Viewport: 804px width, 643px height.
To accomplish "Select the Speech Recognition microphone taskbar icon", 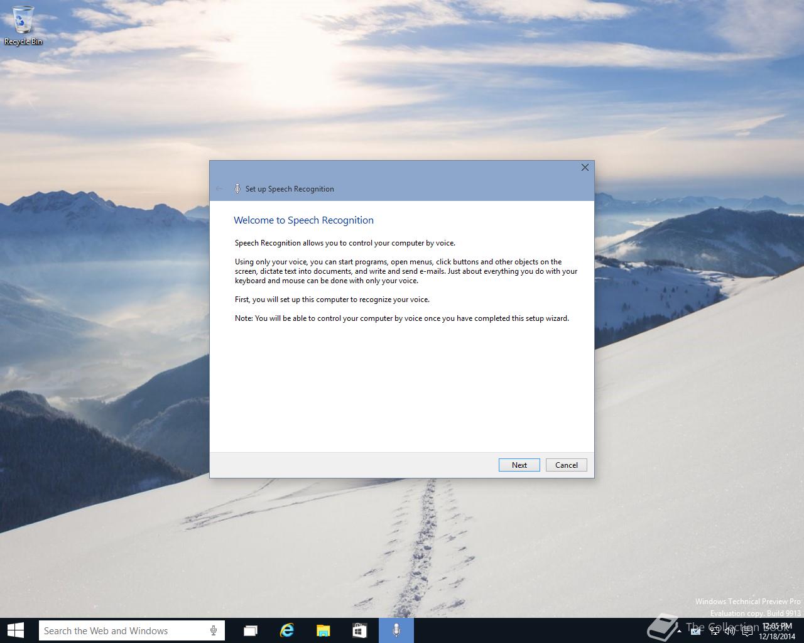I will (x=396, y=630).
